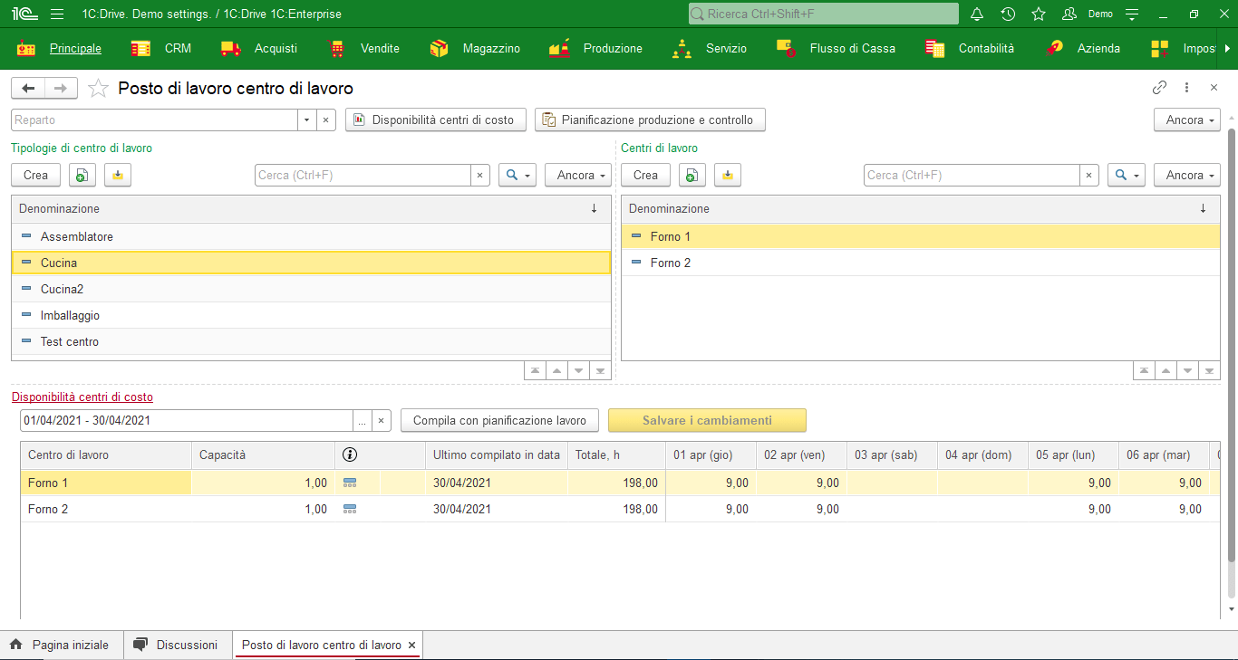Copy link to this form icon
This screenshot has height=660, width=1238.
click(x=1159, y=88)
